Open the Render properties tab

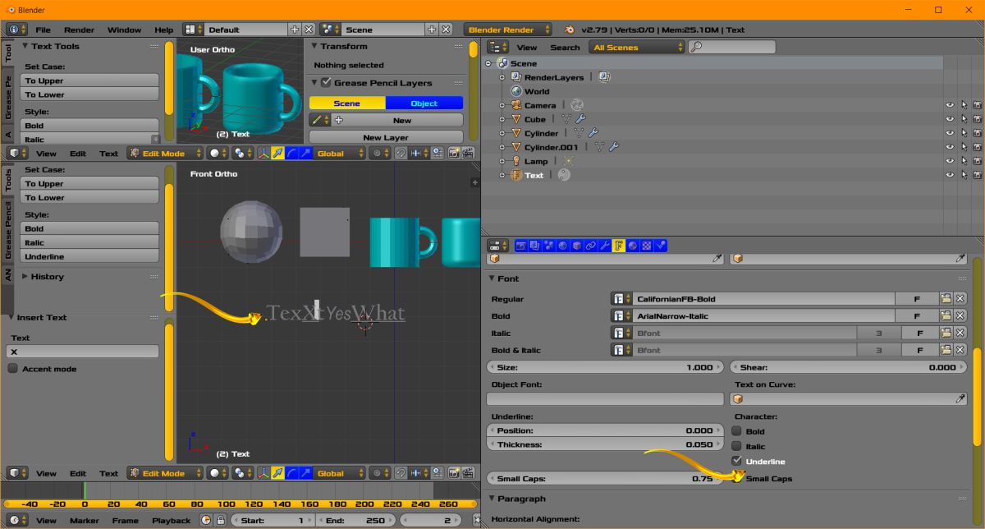click(520, 246)
